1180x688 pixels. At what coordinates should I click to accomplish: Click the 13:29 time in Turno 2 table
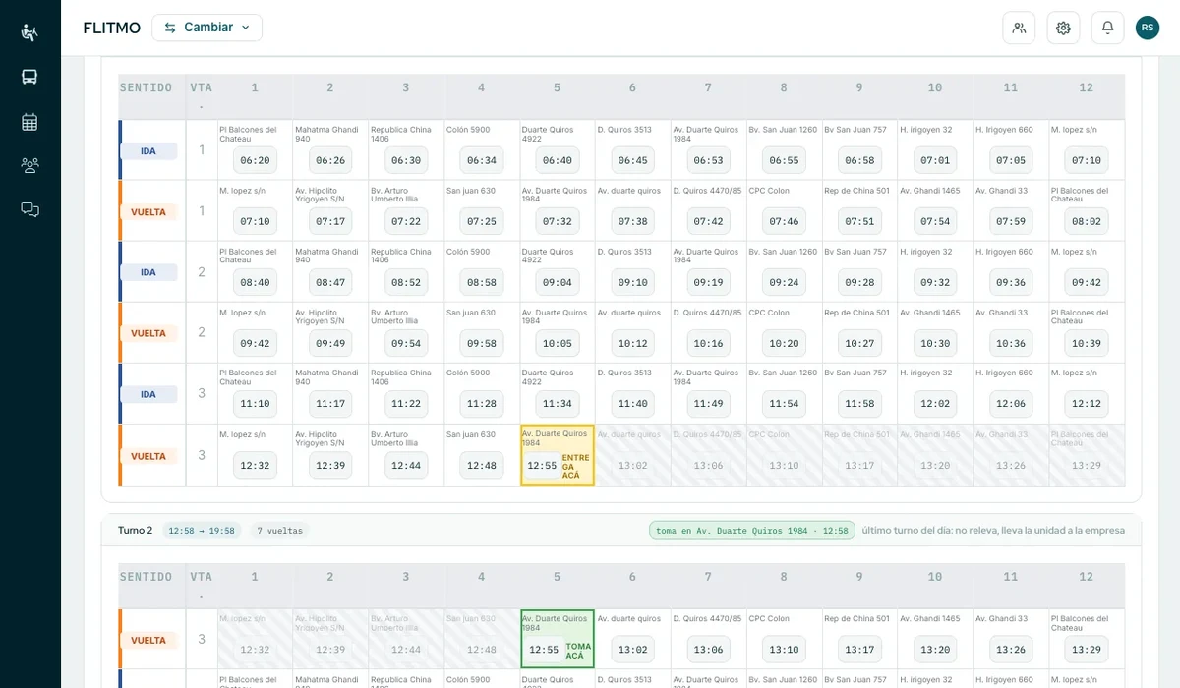click(1086, 649)
